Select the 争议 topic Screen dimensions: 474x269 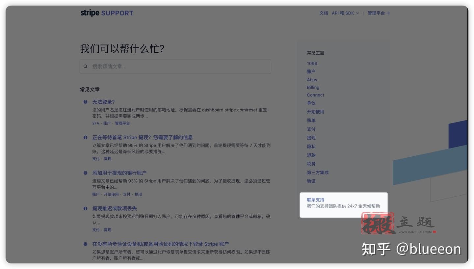pos(311,103)
